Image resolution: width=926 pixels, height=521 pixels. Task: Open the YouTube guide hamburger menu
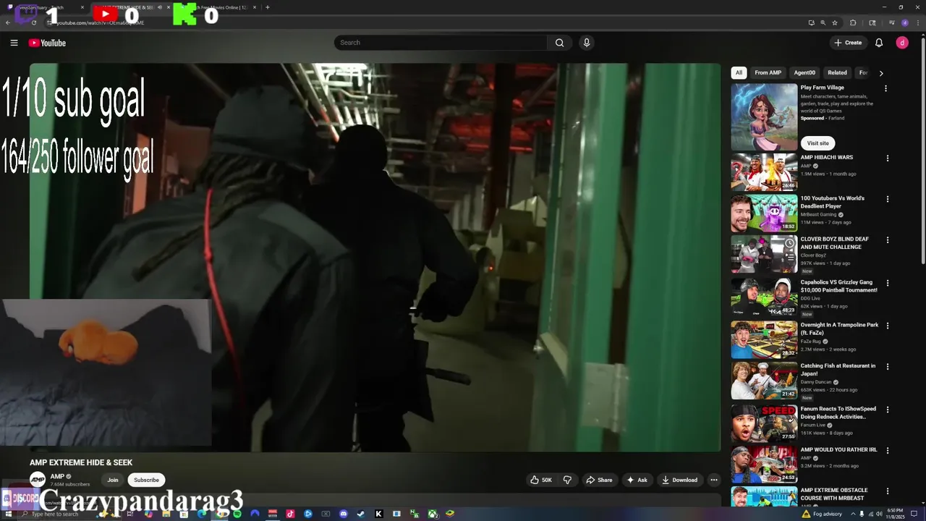[x=14, y=43]
